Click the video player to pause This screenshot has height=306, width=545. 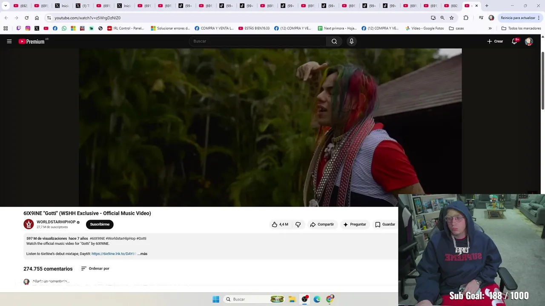pos(270,127)
